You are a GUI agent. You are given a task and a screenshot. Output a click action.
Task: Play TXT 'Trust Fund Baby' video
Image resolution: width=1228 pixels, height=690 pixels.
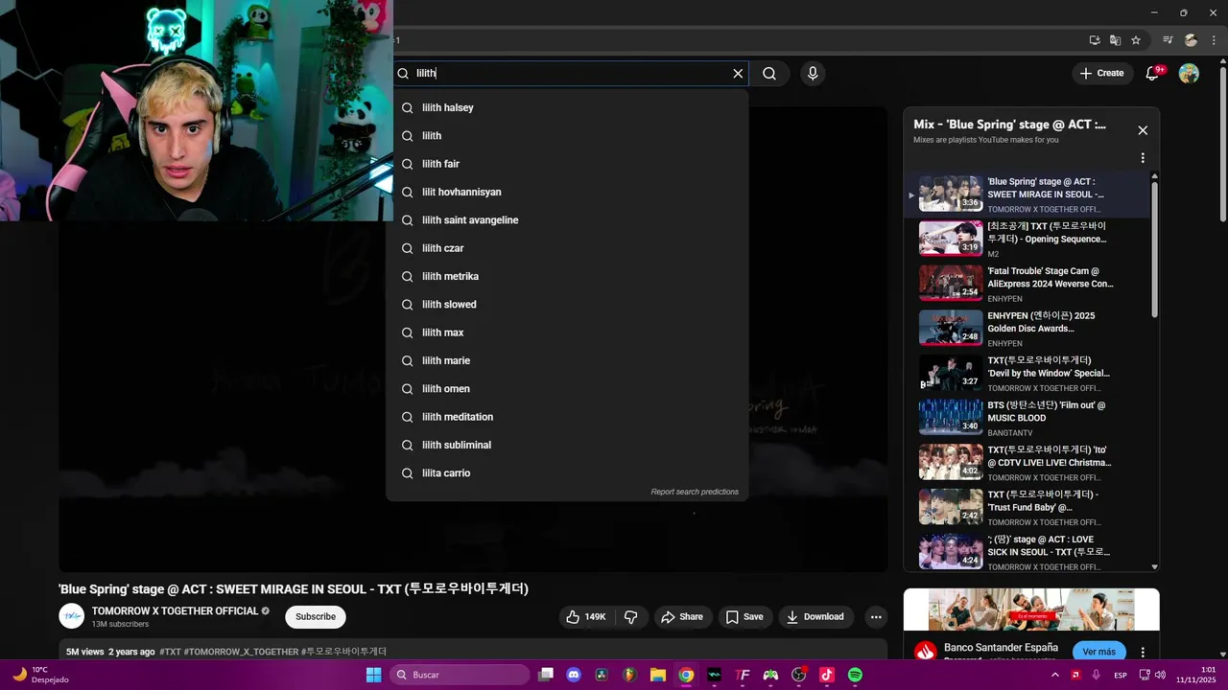1027,507
